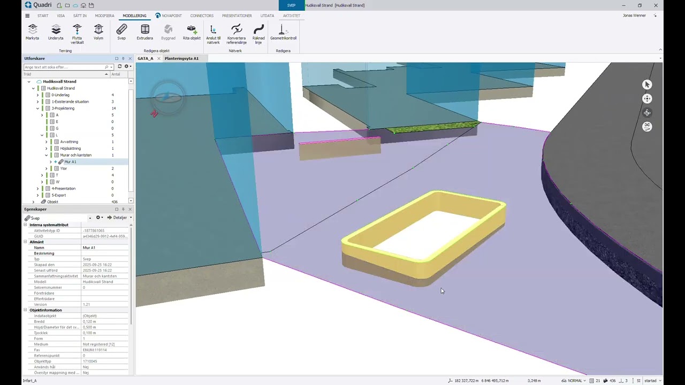This screenshot has height=385, width=685.
Task: Expand the 1-Existerande situation node
Action: pyautogui.click(x=37, y=102)
